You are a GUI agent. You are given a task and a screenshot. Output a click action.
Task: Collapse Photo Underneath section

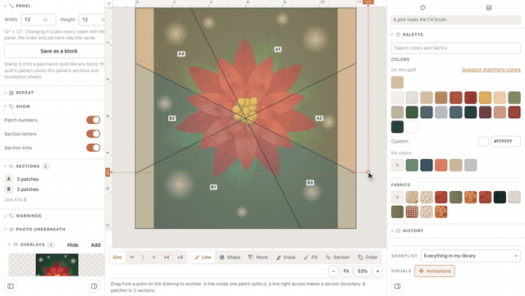click(34, 230)
